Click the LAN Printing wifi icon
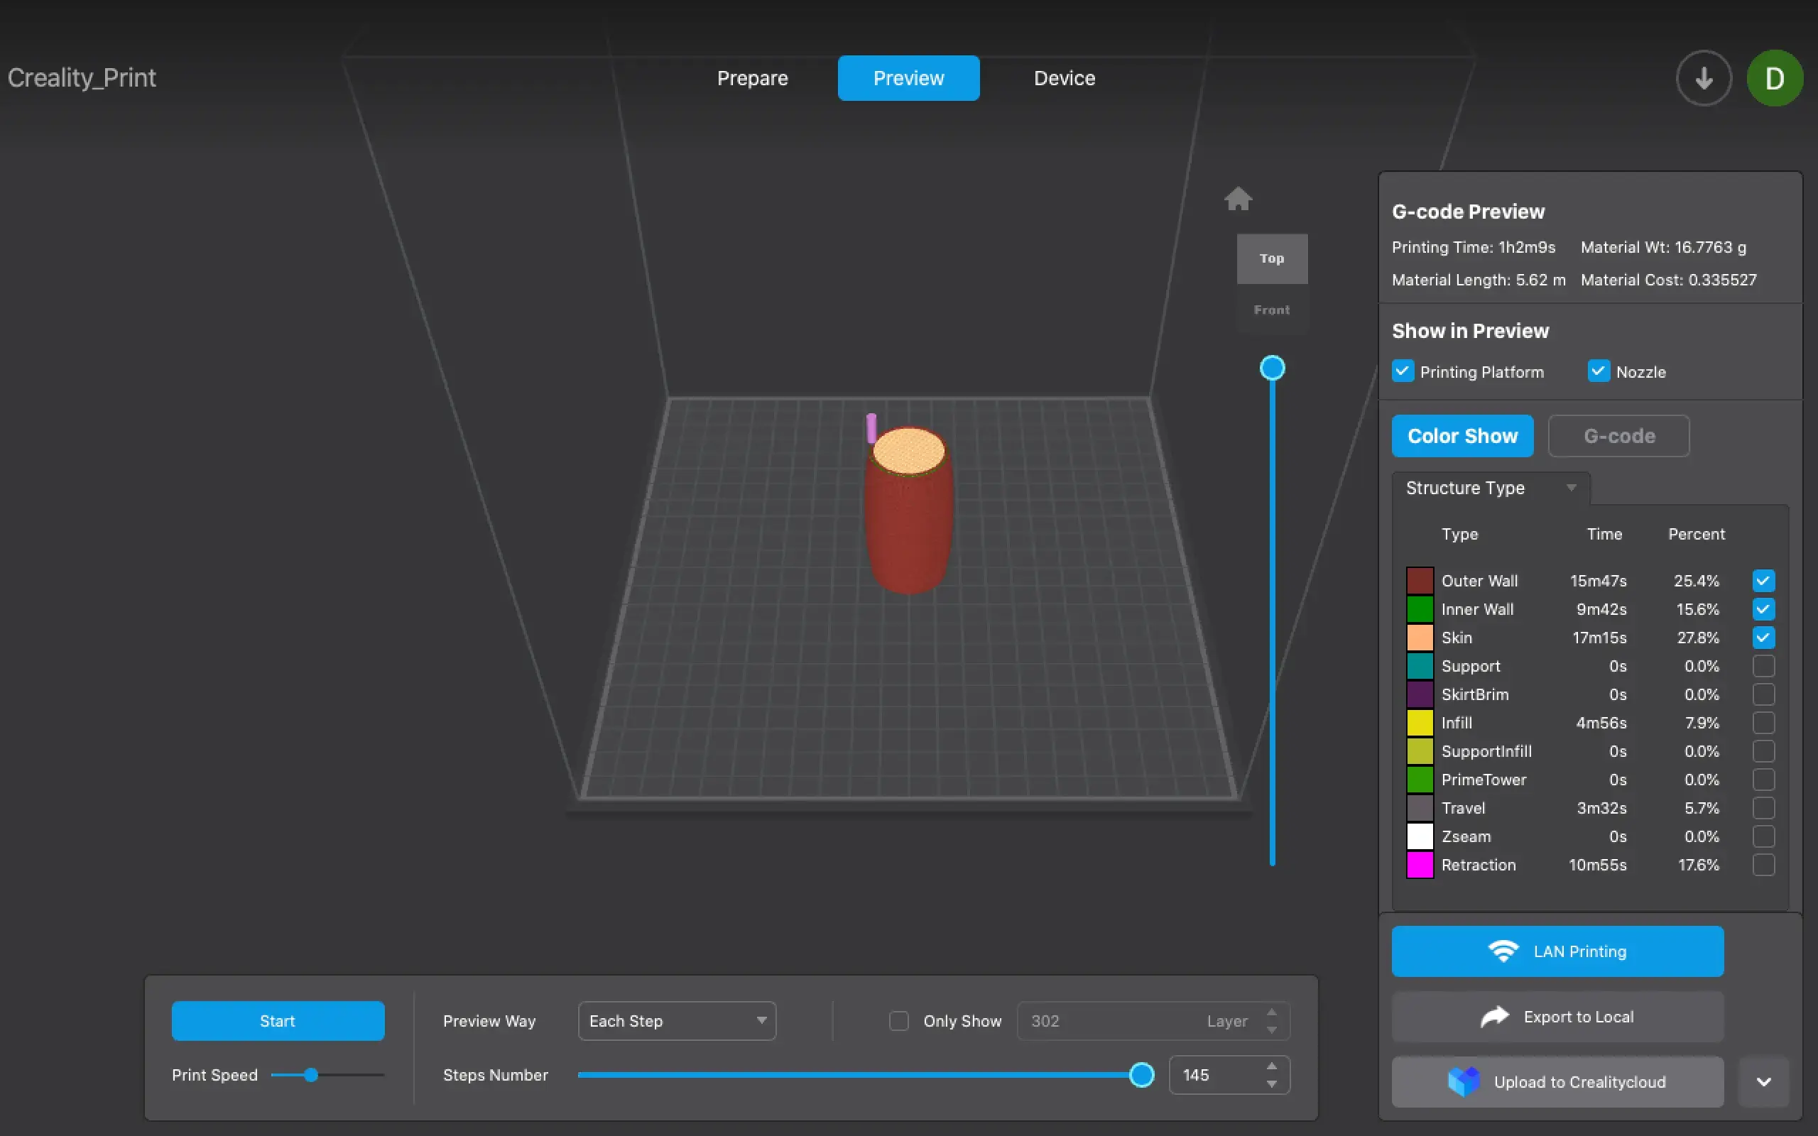 [1503, 951]
